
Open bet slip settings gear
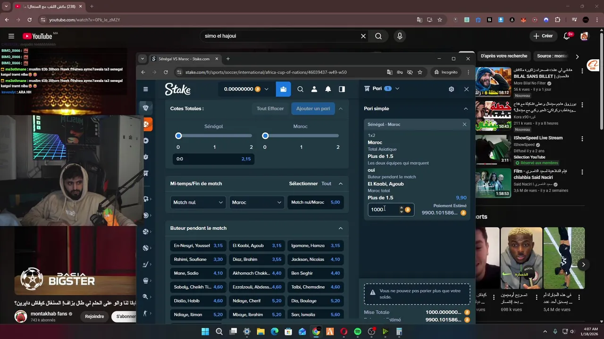coord(451,89)
